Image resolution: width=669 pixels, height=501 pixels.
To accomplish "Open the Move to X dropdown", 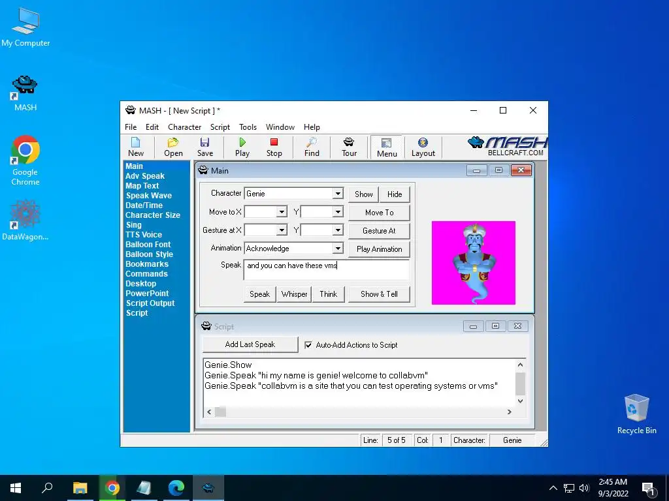I will [281, 212].
